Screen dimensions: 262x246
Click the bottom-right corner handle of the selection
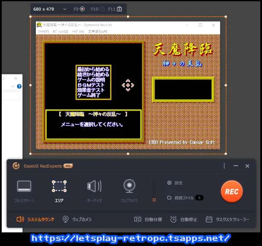point(226,154)
